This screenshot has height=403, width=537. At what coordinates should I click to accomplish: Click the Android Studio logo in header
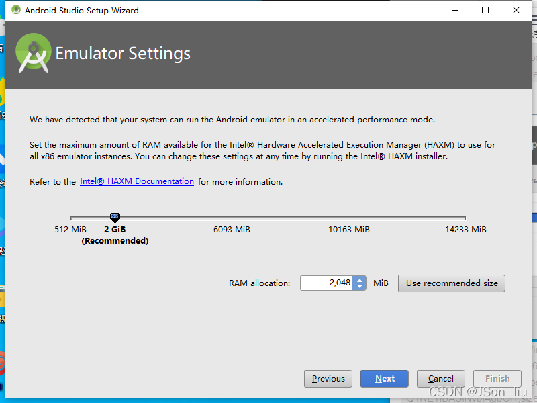[33, 53]
